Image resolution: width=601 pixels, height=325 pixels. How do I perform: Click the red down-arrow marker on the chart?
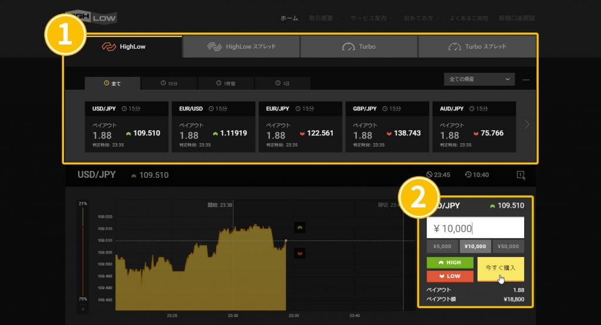coord(299,253)
